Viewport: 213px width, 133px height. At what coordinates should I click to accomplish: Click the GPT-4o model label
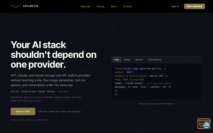tap(15, 92)
